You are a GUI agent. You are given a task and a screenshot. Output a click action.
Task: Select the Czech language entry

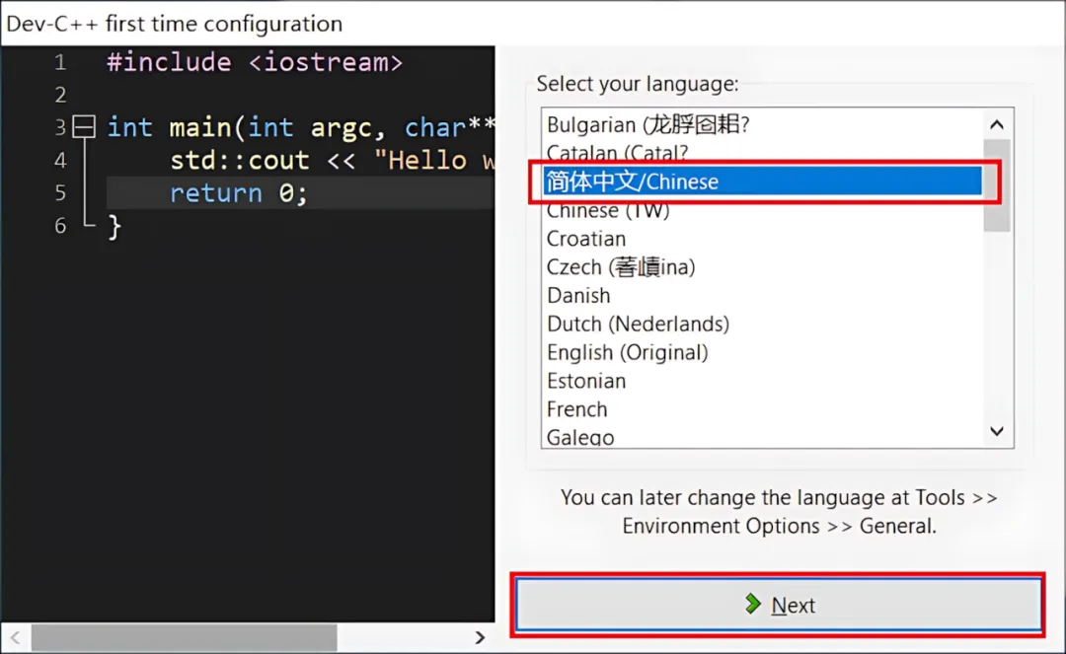763,267
